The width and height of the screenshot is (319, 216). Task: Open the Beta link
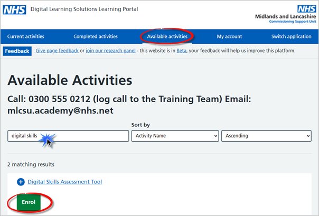click(x=181, y=51)
